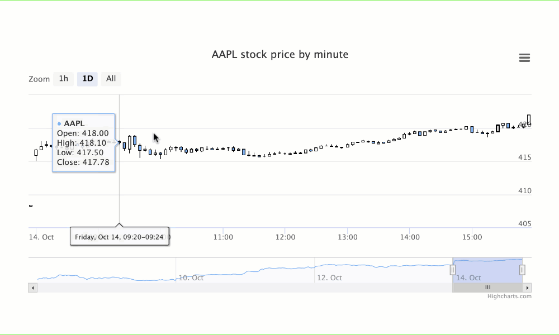Viewport: 559px width, 335px height.
Task: Set zoom range to 1h
Action: (x=64, y=79)
